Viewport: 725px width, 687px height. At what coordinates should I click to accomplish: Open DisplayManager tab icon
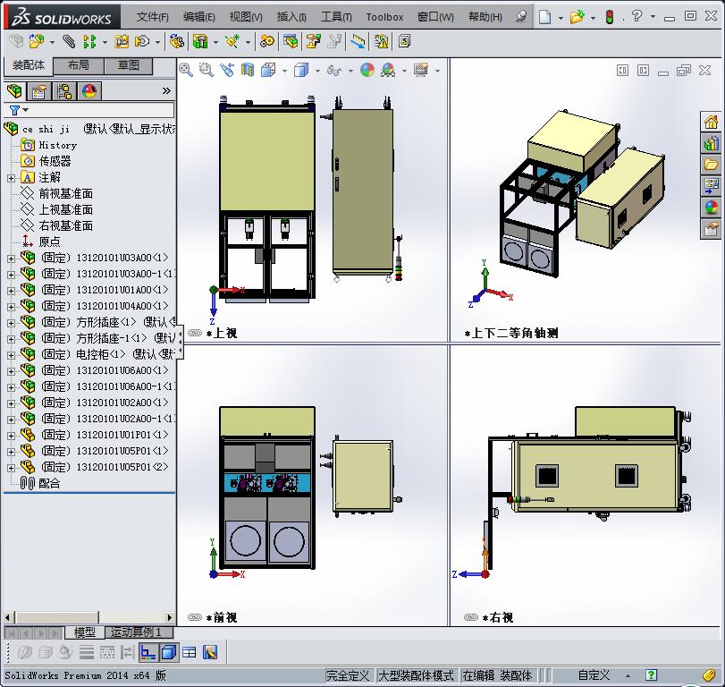(x=89, y=91)
